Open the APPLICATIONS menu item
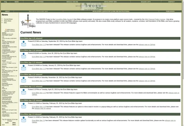 pyautogui.click(x=39, y=2)
